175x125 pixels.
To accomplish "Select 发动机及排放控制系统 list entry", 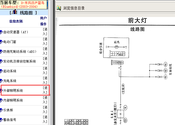I will point(19,61).
